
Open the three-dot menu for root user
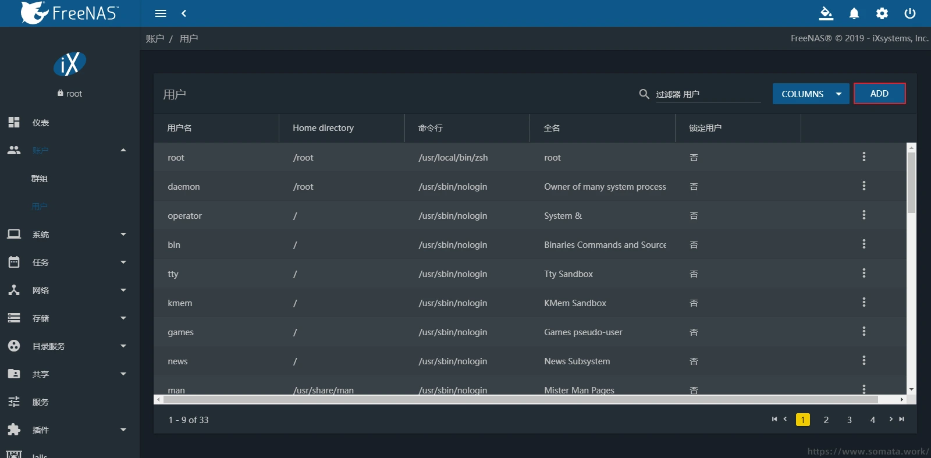[x=864, y=157]
